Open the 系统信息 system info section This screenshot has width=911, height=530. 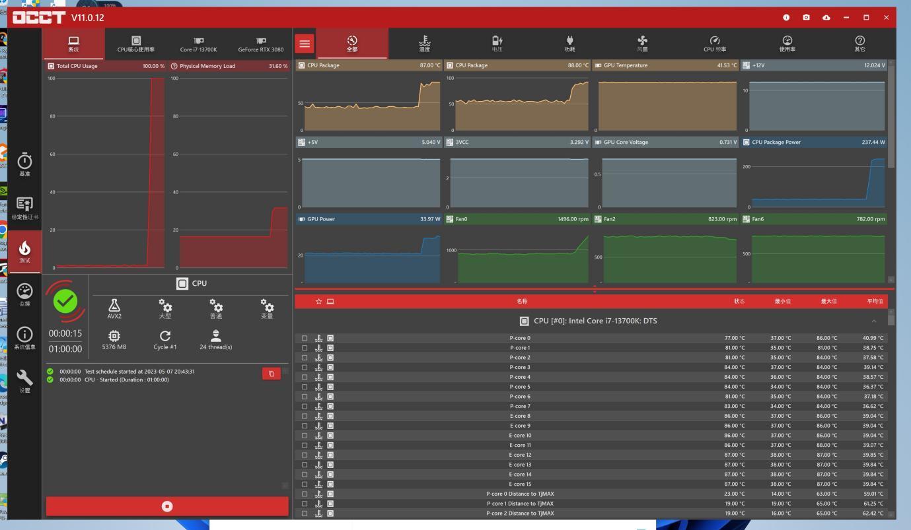tap(24, 338)
